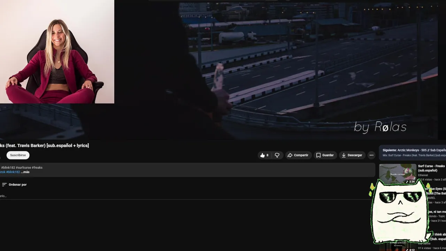This screenshot has height=251, width=446.
Task: Open the Ethereal channel name
Action: click(x=423, y=175)
